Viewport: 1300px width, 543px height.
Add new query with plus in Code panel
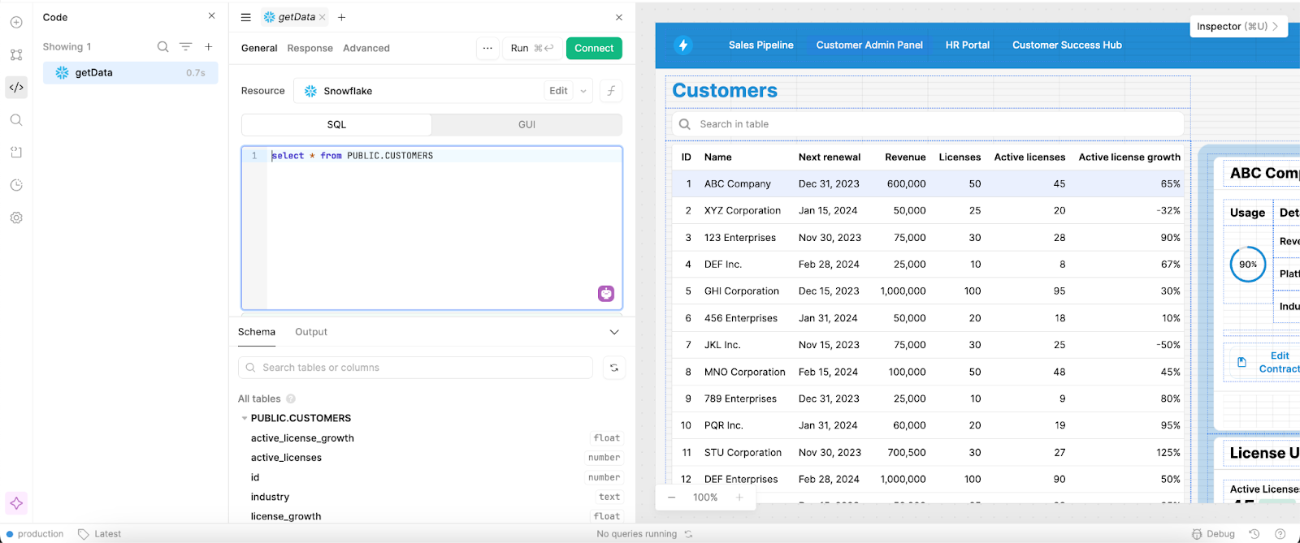(209, 47)
